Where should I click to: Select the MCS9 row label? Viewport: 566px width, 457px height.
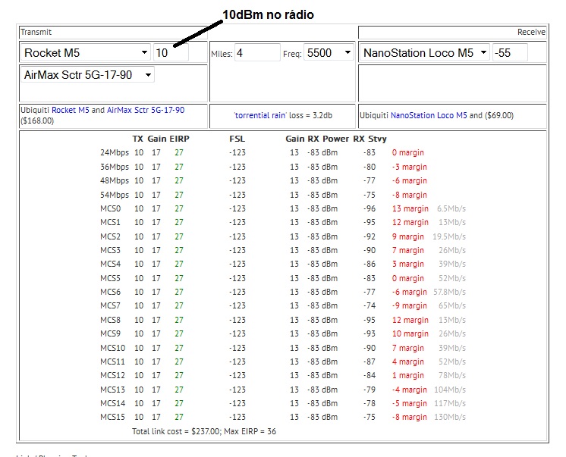pyautogui.click(x=111, y=333)
